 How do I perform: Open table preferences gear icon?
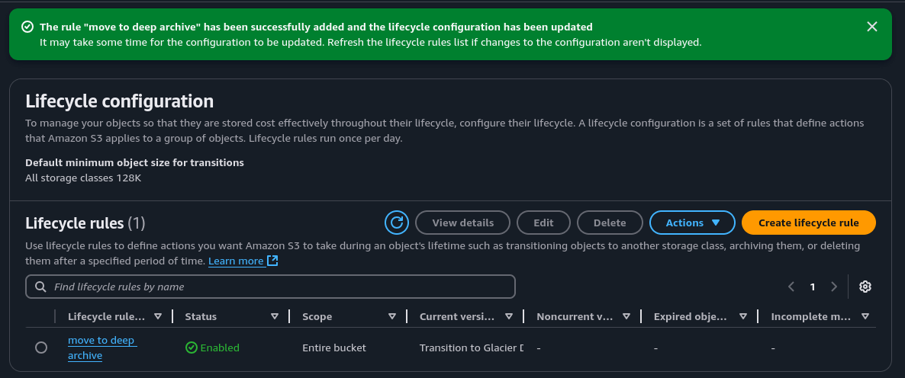click(865, 287)
